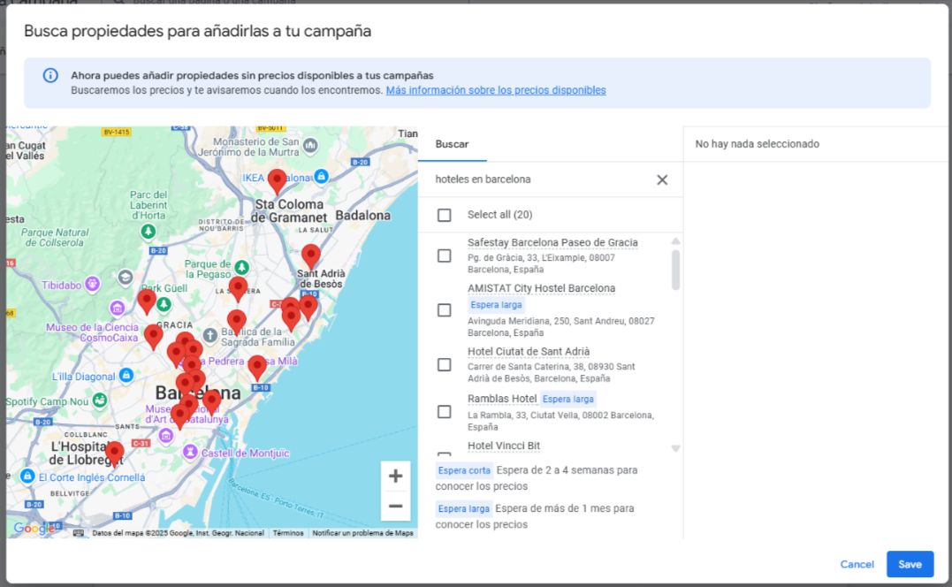Click the Park Güell green tree icon
The image size is (952, 587).
pyautogui.click(x=164, y=303)
